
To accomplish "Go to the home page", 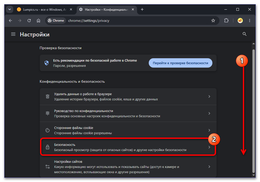I will point(38,21).
